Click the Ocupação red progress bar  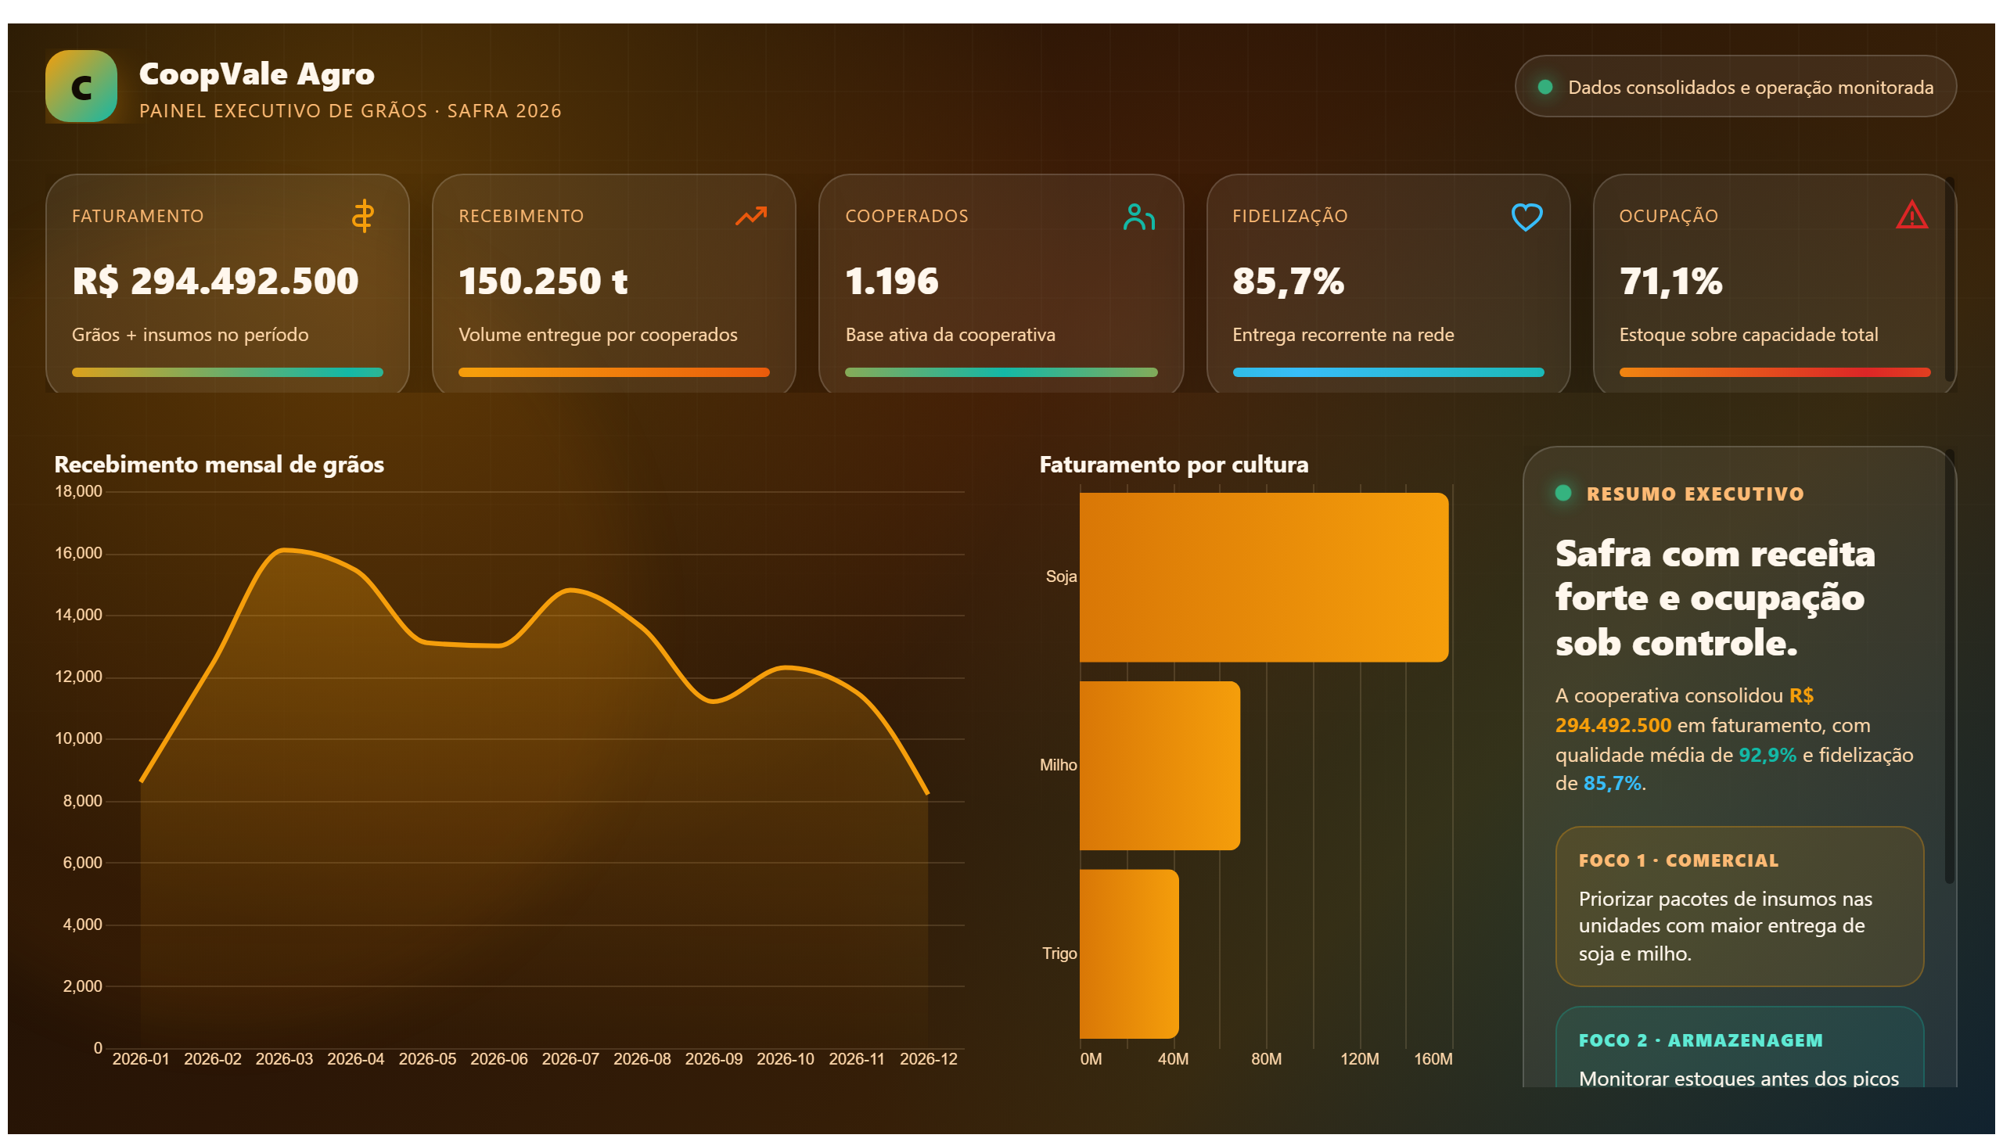[1775, 372]
